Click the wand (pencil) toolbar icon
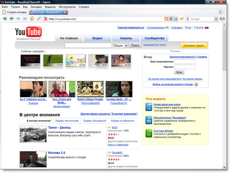The height and width of the screenshot is (173, 230). [39, 19]
